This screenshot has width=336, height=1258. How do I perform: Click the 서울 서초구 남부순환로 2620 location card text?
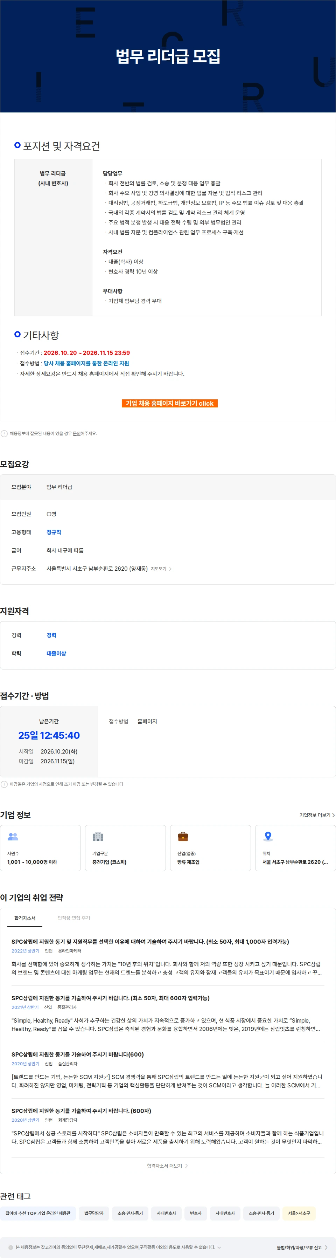tap(295, 862)
